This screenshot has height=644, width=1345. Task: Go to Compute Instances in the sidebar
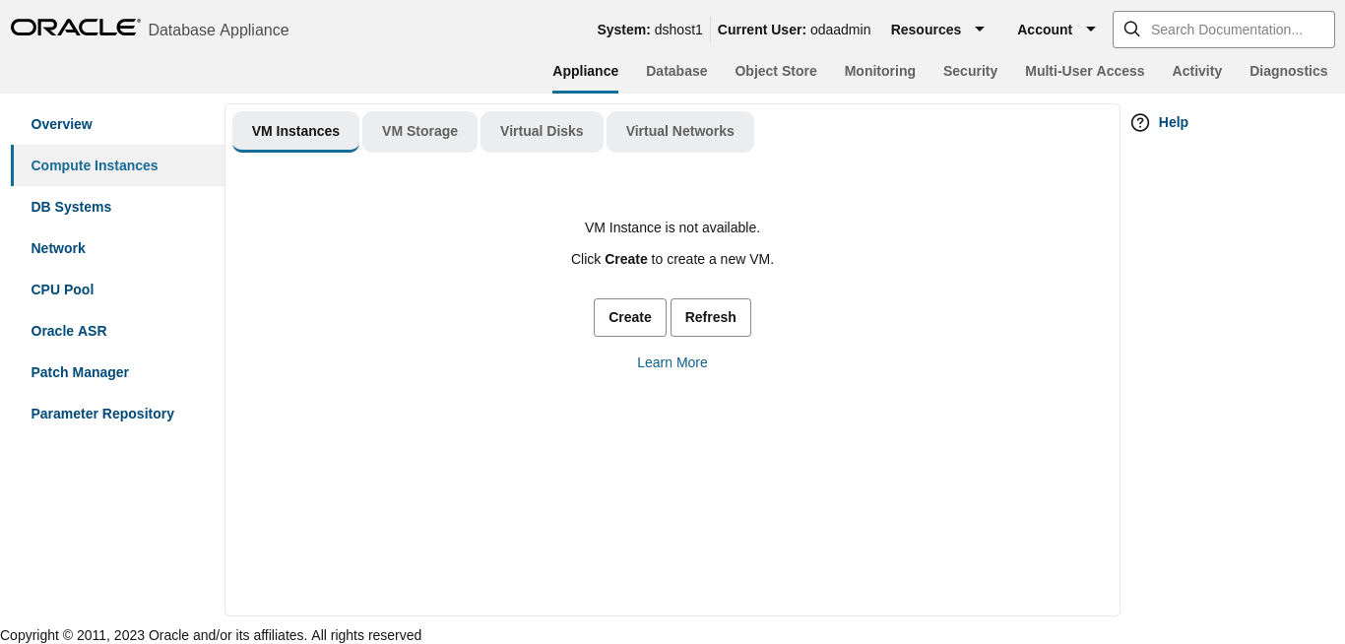coord(94,165)
